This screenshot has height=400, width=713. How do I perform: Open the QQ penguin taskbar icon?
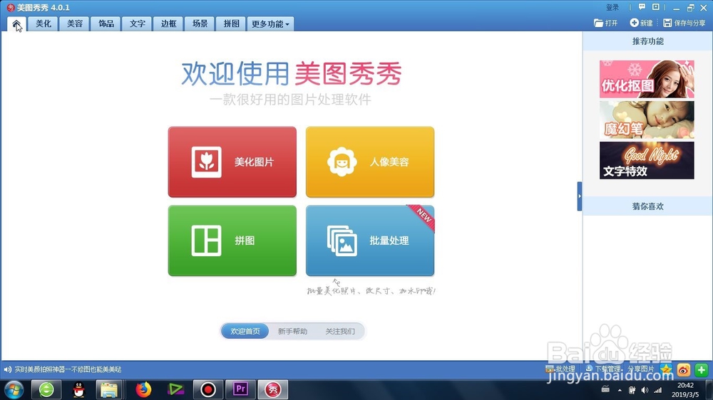pyautogui.click(x=78, y=389)
